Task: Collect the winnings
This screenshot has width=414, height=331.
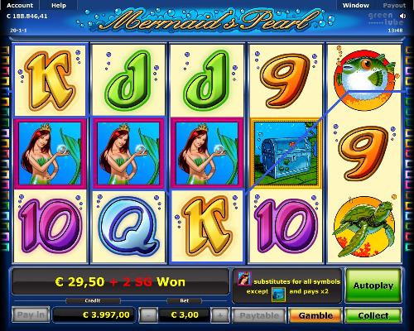Action: pyautogui.click(x=373, y=315)
